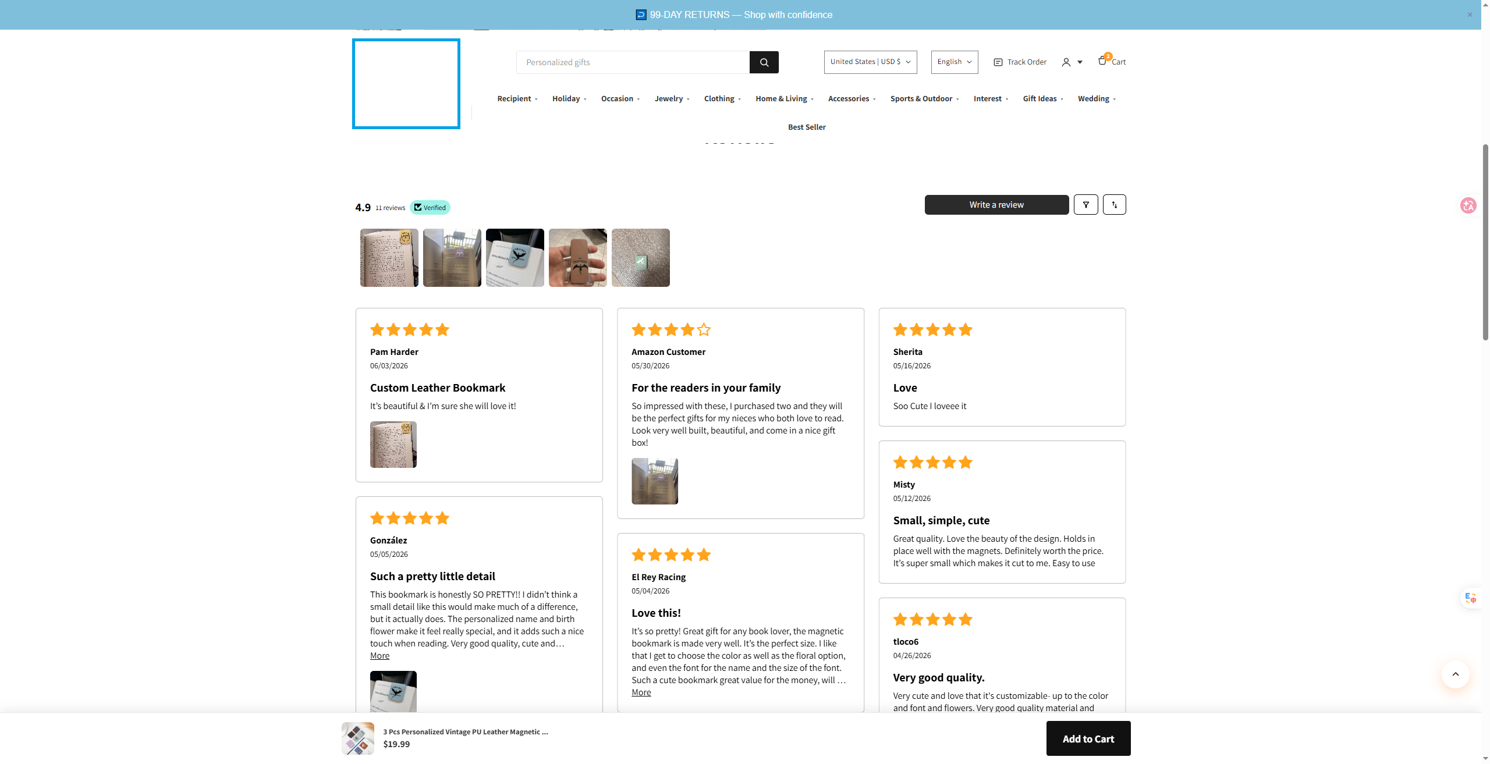Click the Write a review button
This screenshot has height=764, width=1490.
[x=996, y=205]
